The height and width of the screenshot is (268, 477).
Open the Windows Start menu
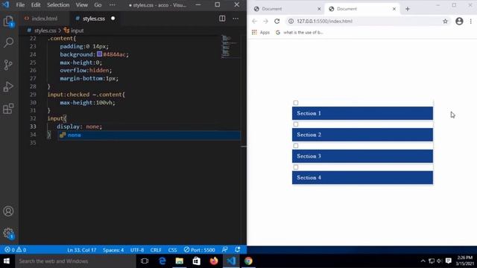point(7,261)
